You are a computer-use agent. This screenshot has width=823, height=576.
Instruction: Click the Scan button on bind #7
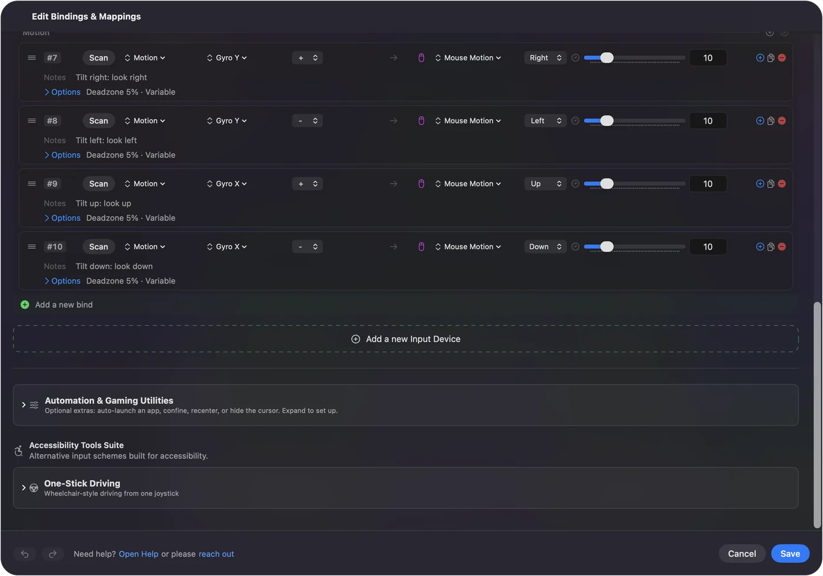[x=98, y=58]
